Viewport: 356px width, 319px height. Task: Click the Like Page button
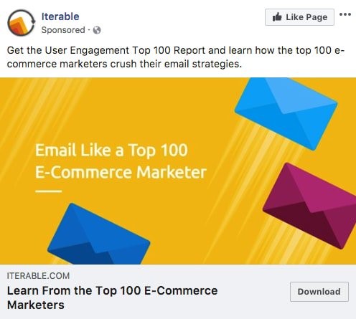coord(299,17)
